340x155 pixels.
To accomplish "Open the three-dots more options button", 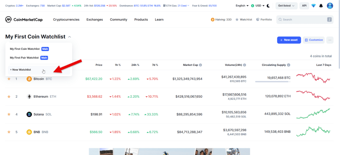I will 330,40.
